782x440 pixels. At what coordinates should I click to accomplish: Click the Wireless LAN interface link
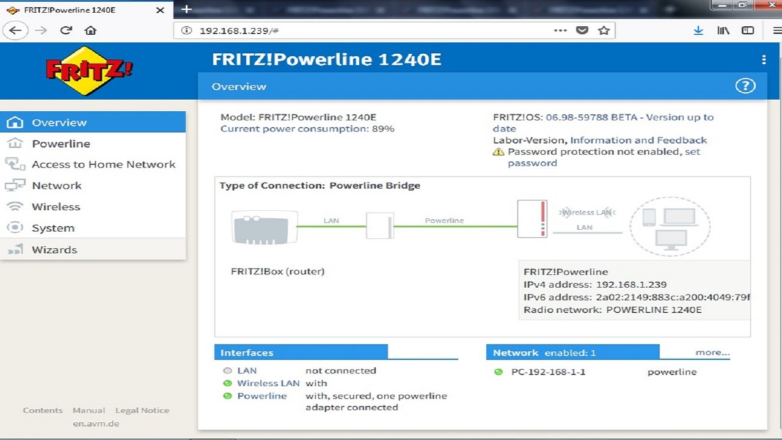click(x=268, y=383)
